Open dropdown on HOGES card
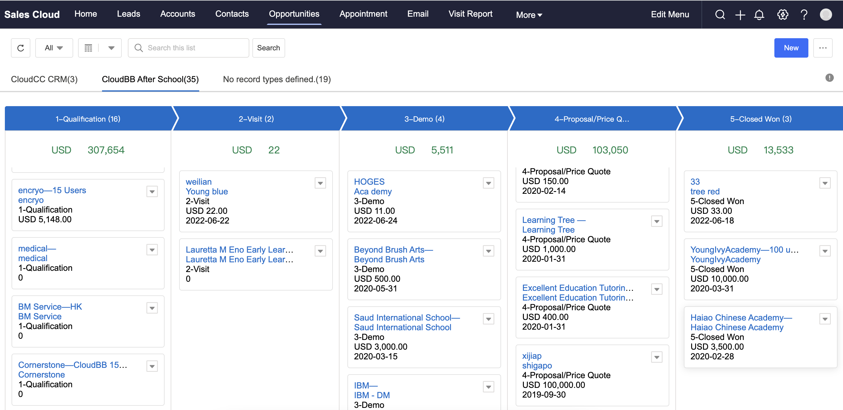The width and height of the screenshot is (843, 410). (488, 183)
